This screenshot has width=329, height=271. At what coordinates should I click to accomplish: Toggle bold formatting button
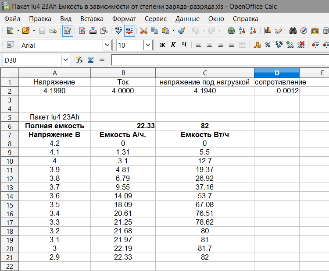coord(162,45)
